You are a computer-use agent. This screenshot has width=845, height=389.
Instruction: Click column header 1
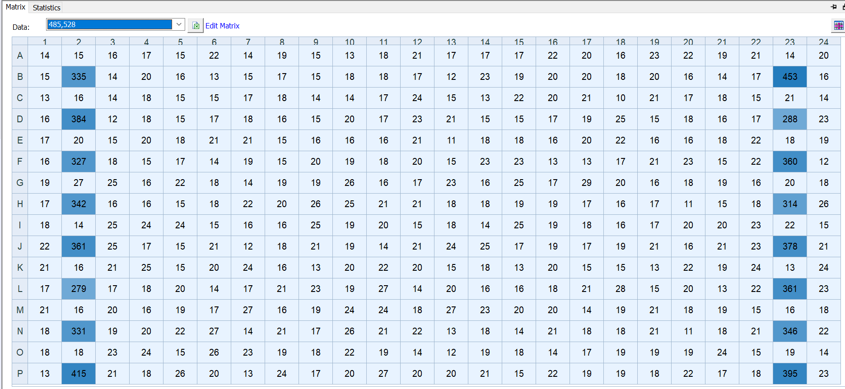pos(45,42)
